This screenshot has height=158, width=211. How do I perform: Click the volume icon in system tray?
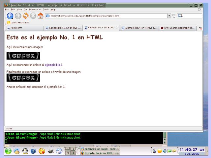coord(164,151)
